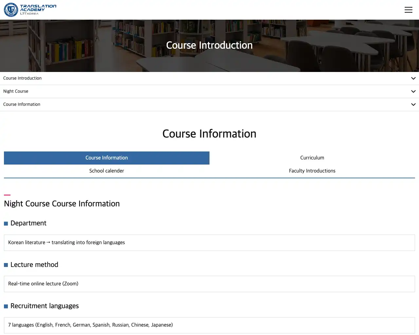Go to the Faculty Introductions tab
This screenshot has height=335, width=419.
tap(312, 171)
